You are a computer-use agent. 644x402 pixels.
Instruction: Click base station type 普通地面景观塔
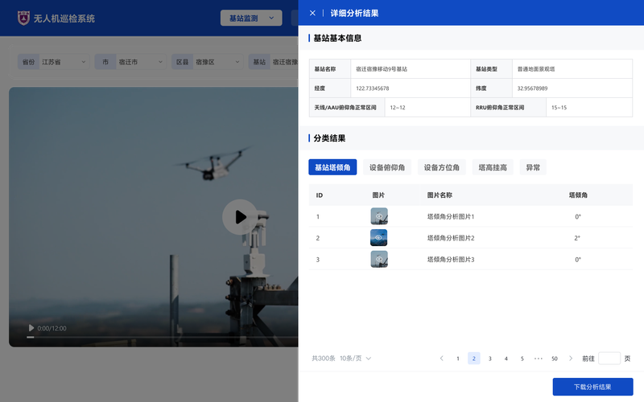point(536,69)
